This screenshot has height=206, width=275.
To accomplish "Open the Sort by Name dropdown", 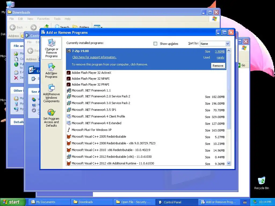I will click(x=227, y=44).
